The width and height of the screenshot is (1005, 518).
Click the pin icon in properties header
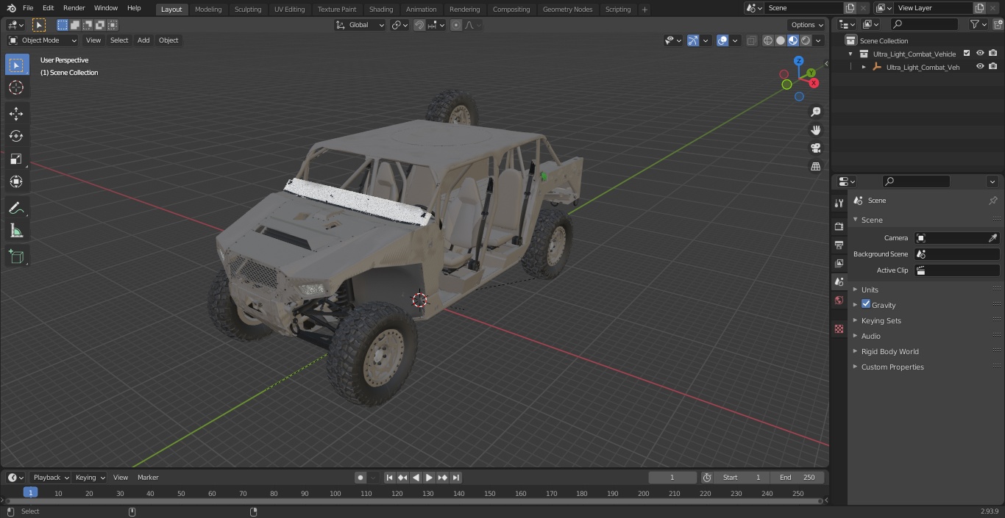[992, 201]
